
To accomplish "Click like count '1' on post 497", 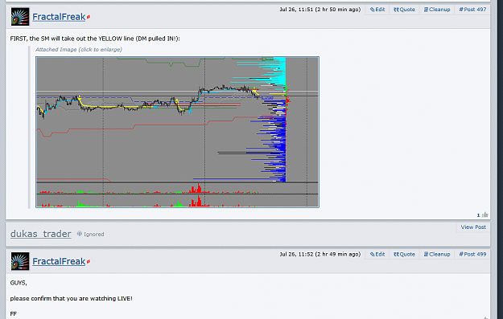I will 478,215.
